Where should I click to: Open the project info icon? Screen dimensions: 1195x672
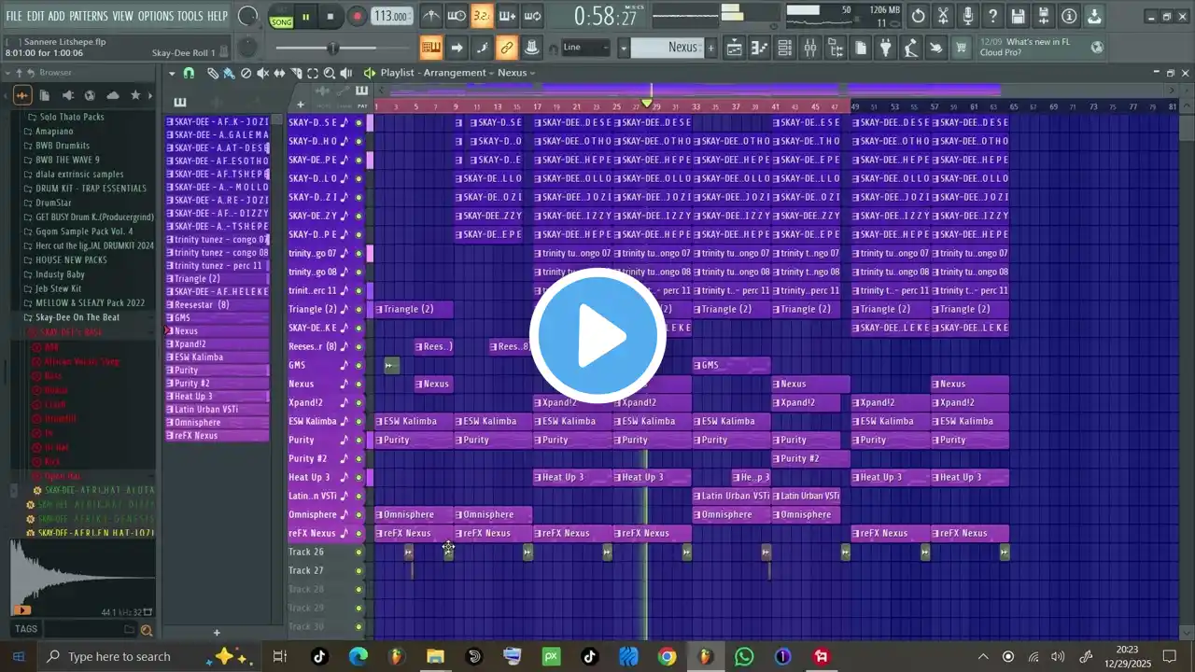tap(1069, 16)
